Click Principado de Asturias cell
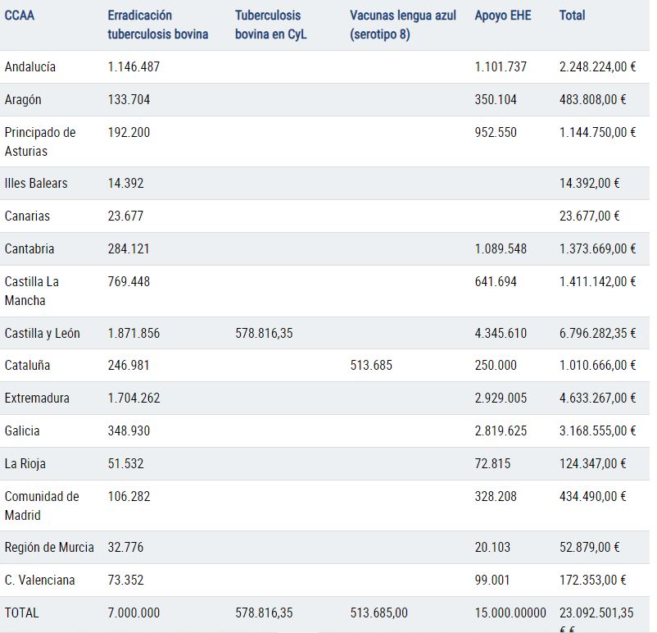Image resolution: width=657 pixels, height=633 pixels. tap(40, 142)
